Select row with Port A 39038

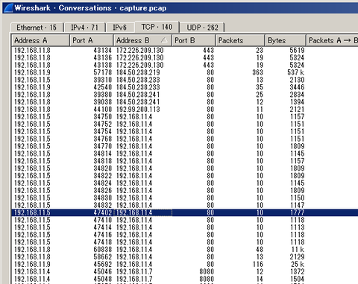point(185,102)
